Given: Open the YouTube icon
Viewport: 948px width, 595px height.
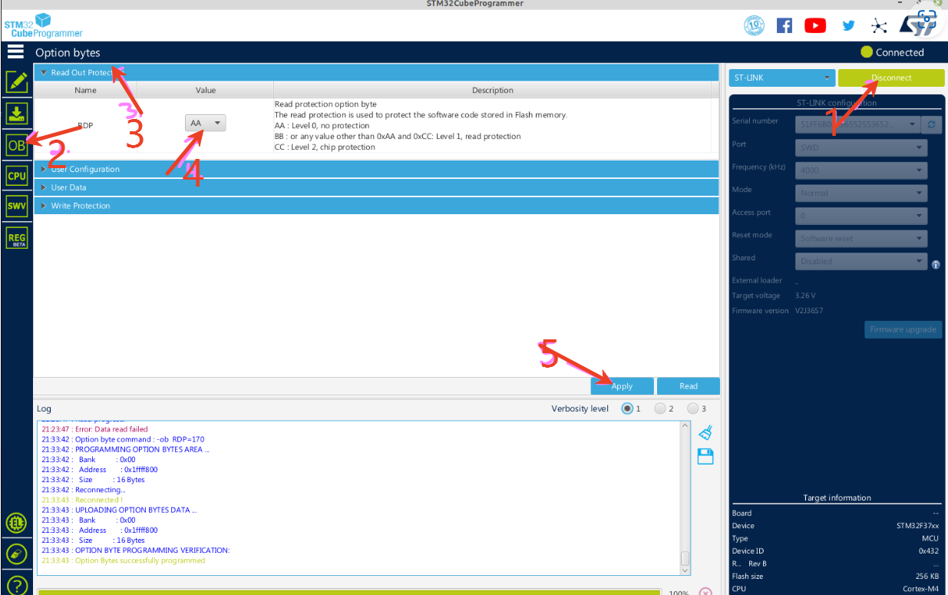Looking at the screenshot, I should point(815,25).
